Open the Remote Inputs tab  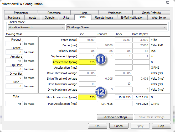104,18
